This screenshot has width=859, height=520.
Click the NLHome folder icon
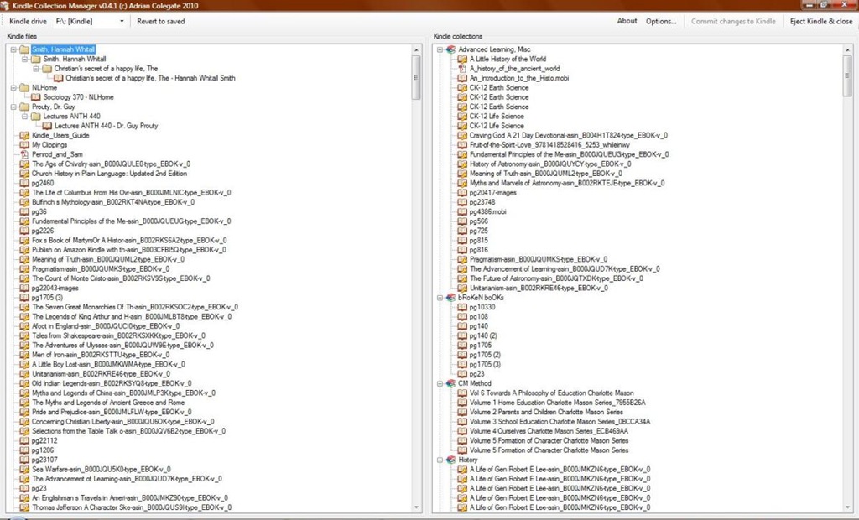coord(24,88)
